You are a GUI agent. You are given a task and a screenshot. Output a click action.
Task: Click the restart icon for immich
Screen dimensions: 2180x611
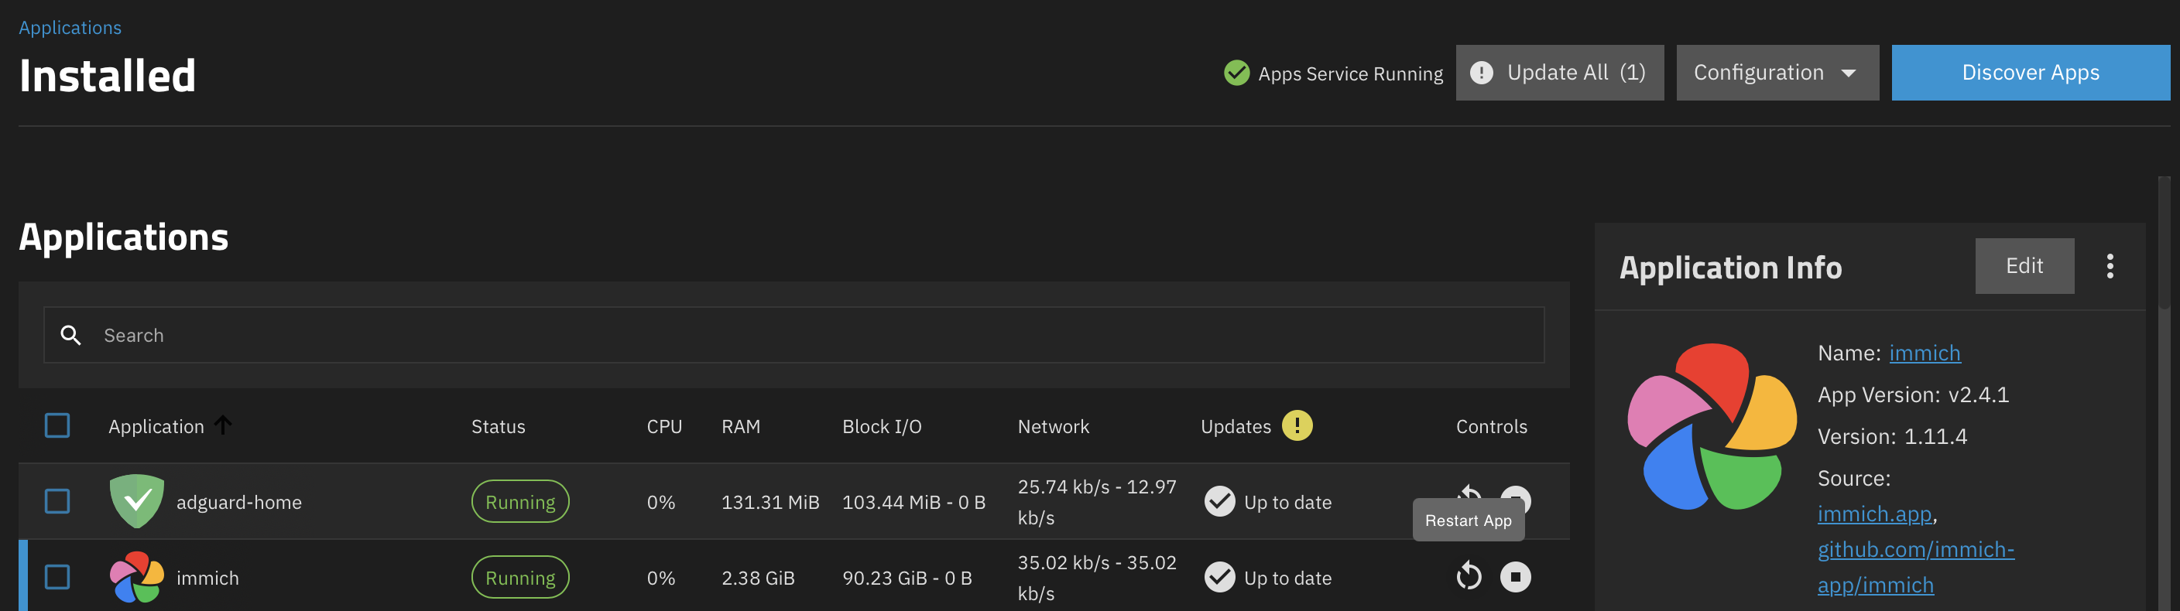[x=1469, y=576]
